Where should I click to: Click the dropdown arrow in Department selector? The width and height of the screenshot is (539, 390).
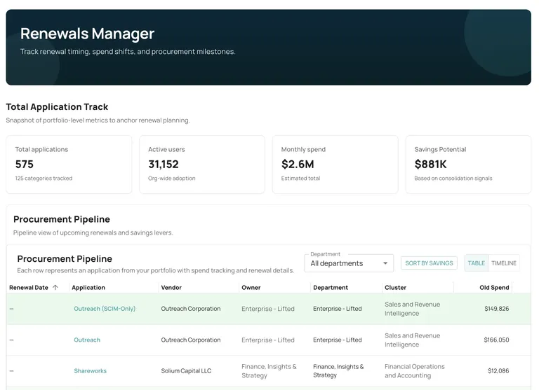click(x=385, y=263)
